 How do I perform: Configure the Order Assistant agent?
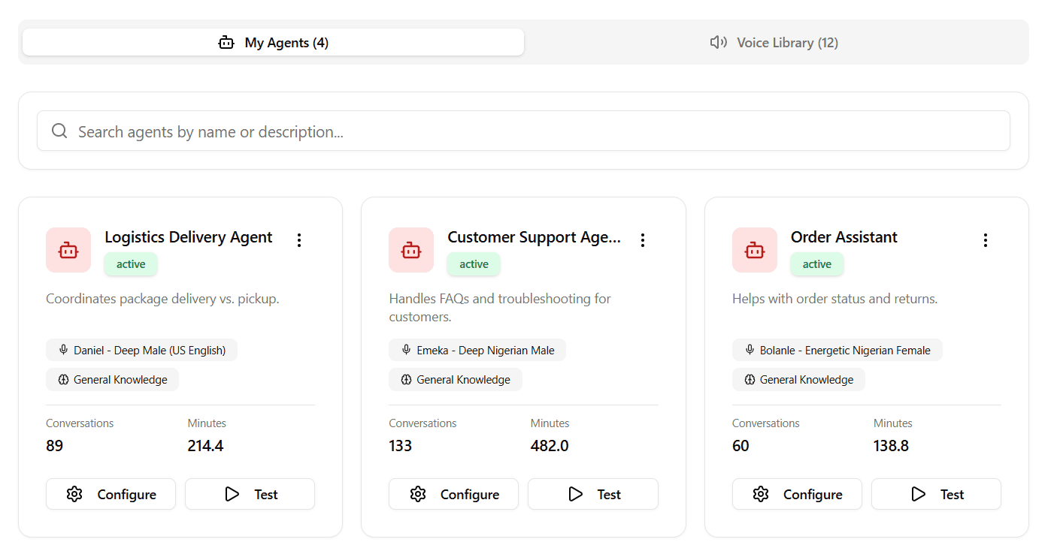tap(797, 494)
